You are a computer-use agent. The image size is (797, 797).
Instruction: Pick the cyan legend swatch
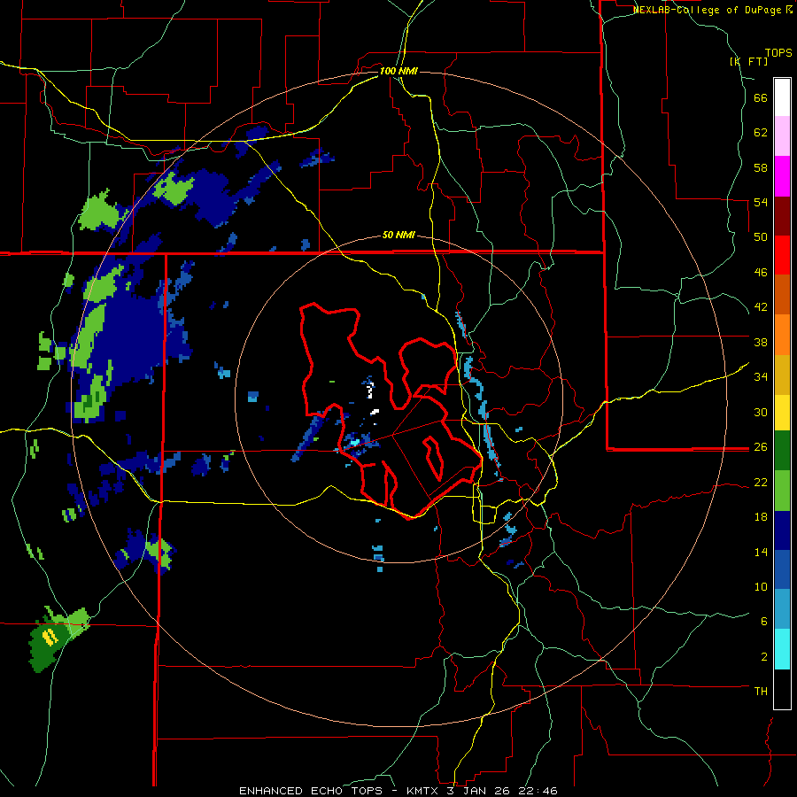(x=782, y=649)
